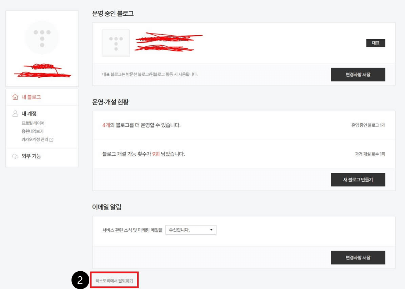Click the external link icon after 카카오계정 관리

click(x=51, y=140)
